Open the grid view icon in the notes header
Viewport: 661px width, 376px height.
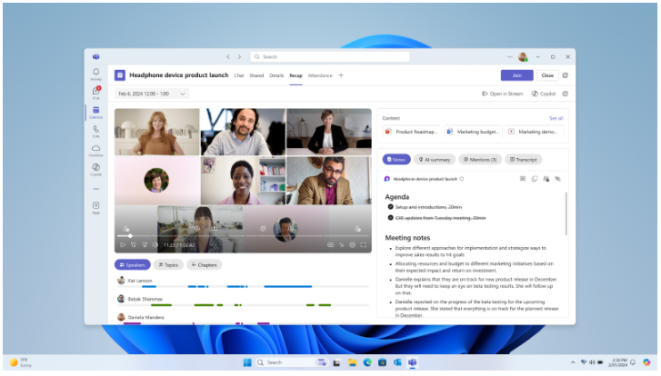click(523, 179)
